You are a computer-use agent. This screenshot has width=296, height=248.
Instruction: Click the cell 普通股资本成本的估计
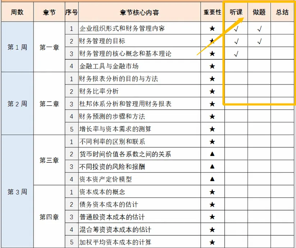coord(140,217)
